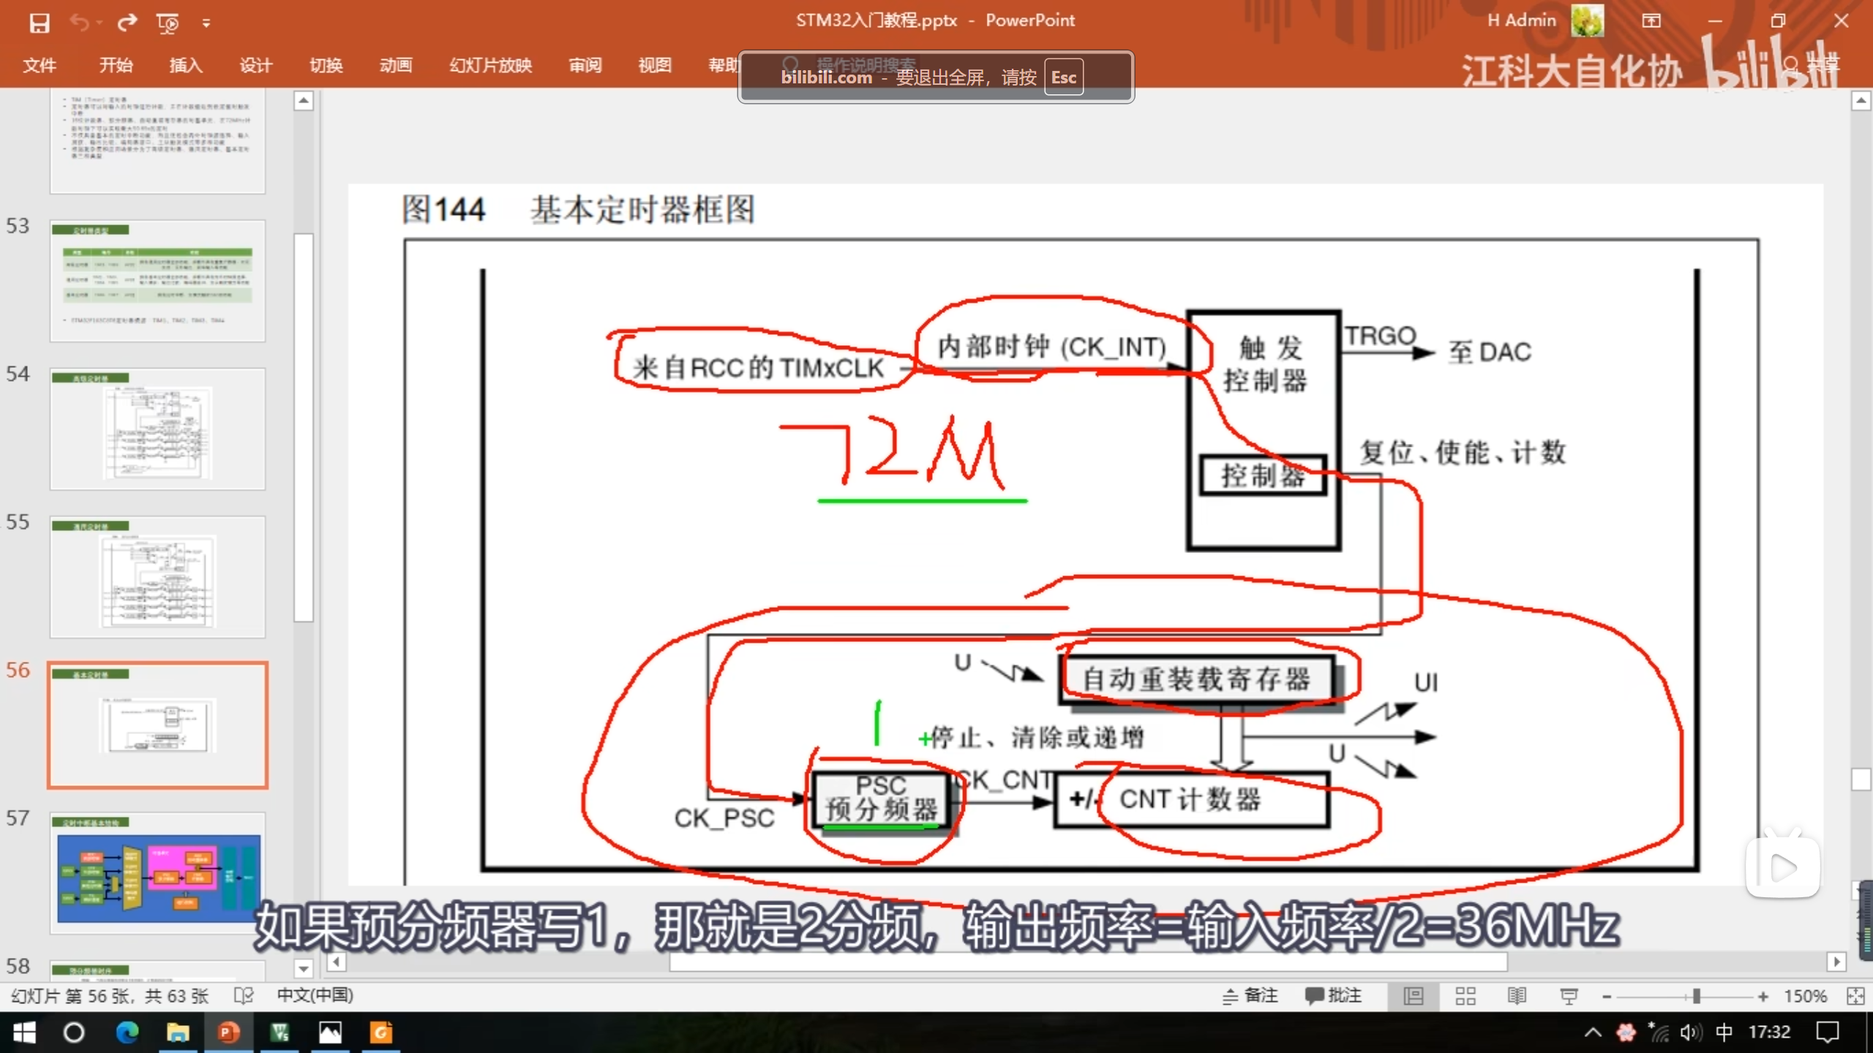This screenshot has height=1053, width=1873.
Task: Toggle Normal view button in status bar
Action: click(x=1414, y=996)
